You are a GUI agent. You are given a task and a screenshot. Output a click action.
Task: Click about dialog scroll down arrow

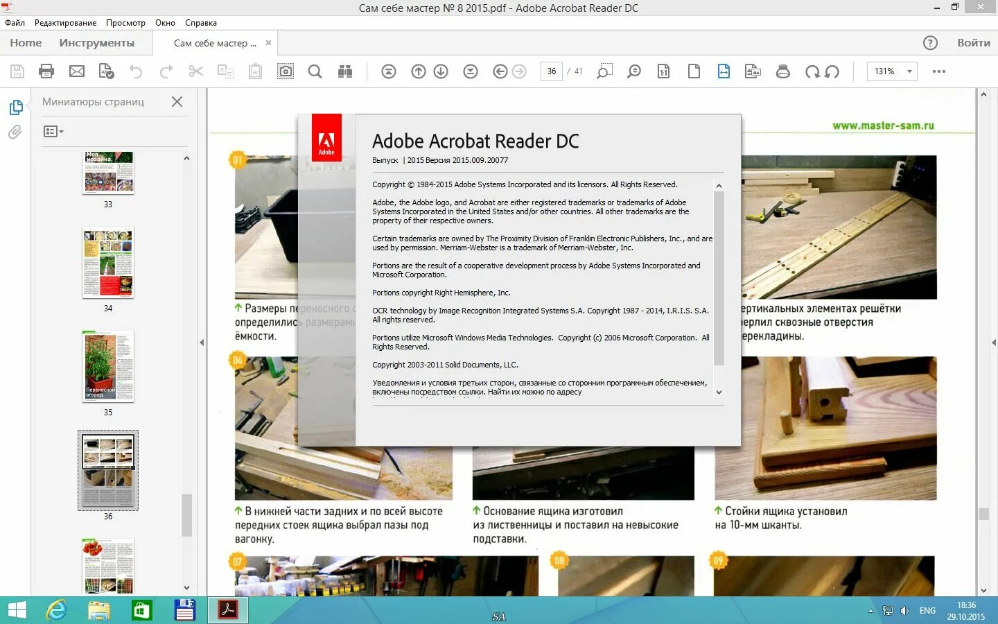[x=719, y=392]
